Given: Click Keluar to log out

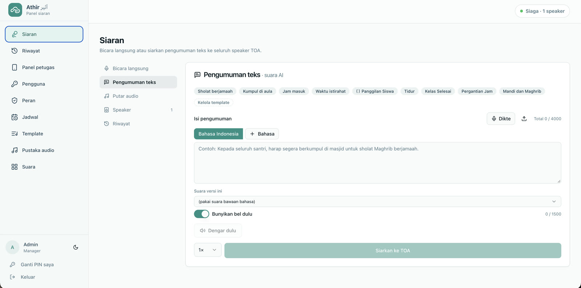Looking at the screenshot, I should [x=28, y=277].
